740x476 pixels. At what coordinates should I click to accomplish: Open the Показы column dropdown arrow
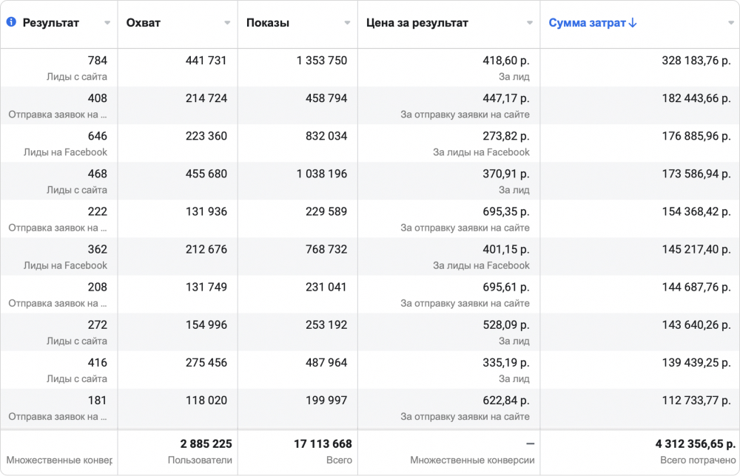click(347, 23)
